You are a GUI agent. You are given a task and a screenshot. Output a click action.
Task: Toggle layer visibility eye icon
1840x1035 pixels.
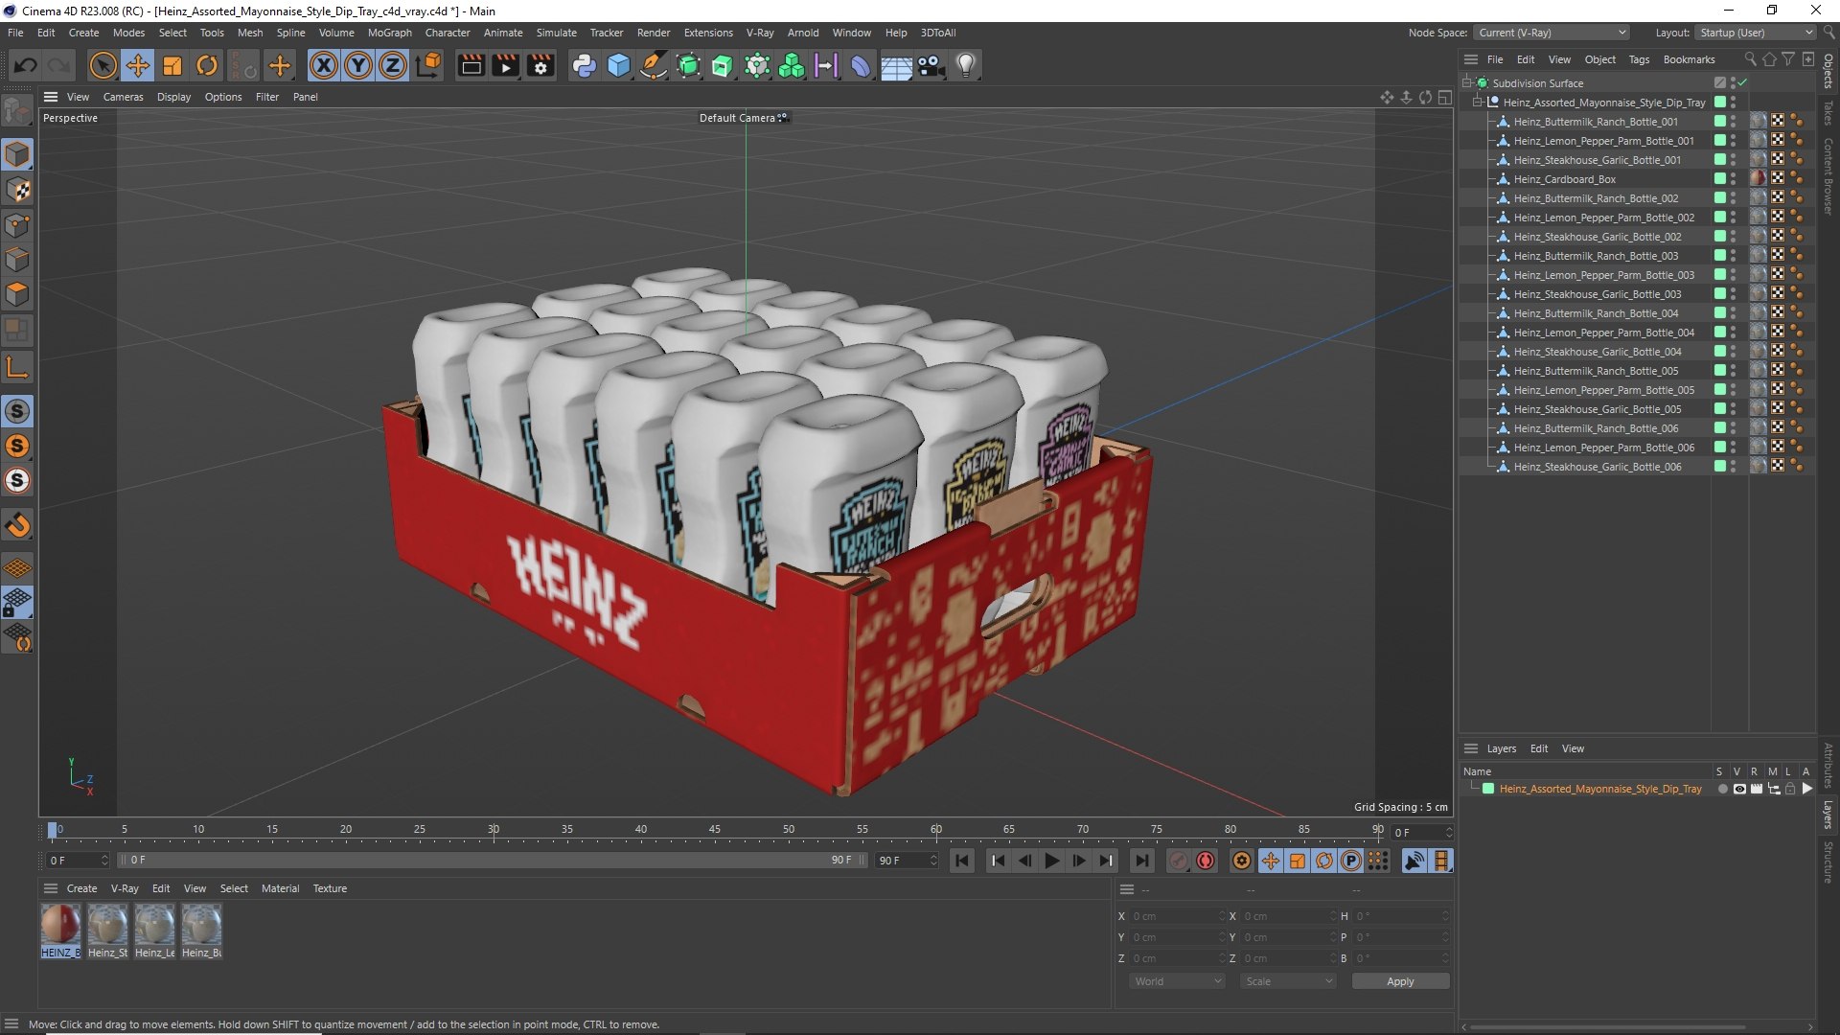(x=1739, y=790)
